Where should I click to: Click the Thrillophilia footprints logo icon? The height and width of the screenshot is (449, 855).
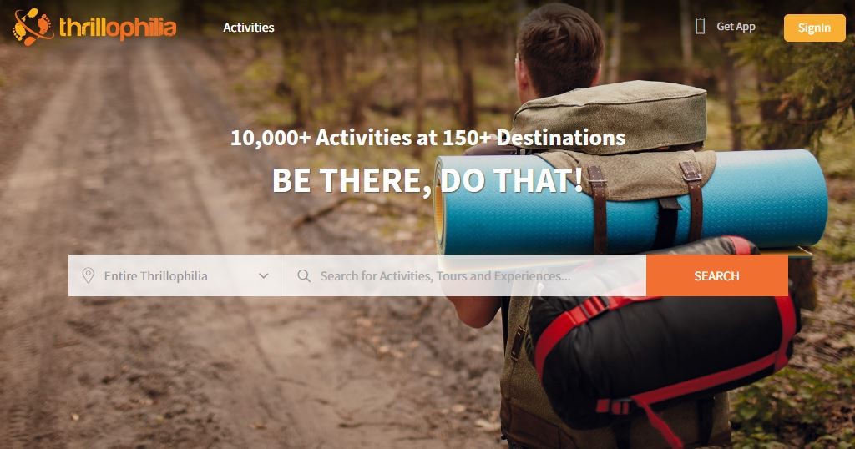[33, 26]
